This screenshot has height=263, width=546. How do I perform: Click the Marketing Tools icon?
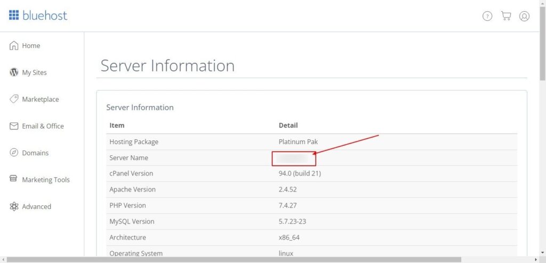pos(14,179)
